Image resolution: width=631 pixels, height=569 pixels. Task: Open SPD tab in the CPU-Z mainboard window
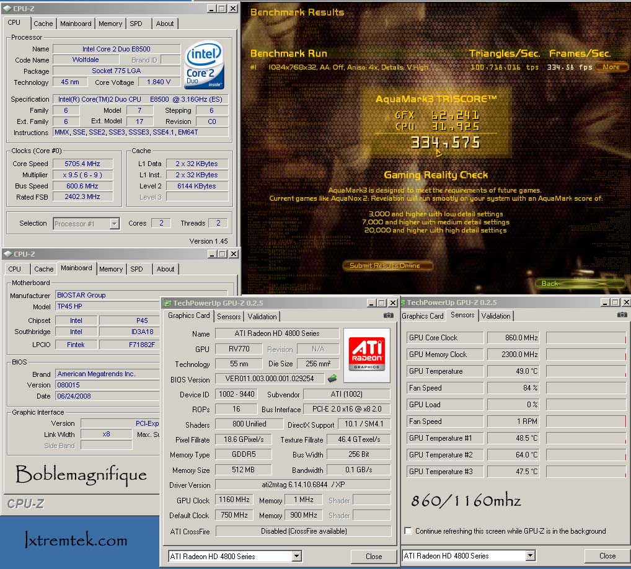click(137, 269)
